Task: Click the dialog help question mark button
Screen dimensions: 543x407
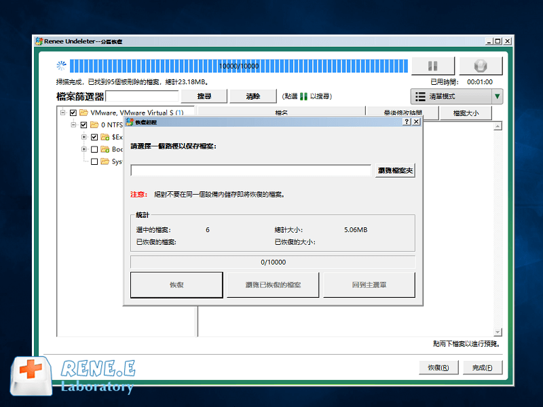Action: point(407,122)
